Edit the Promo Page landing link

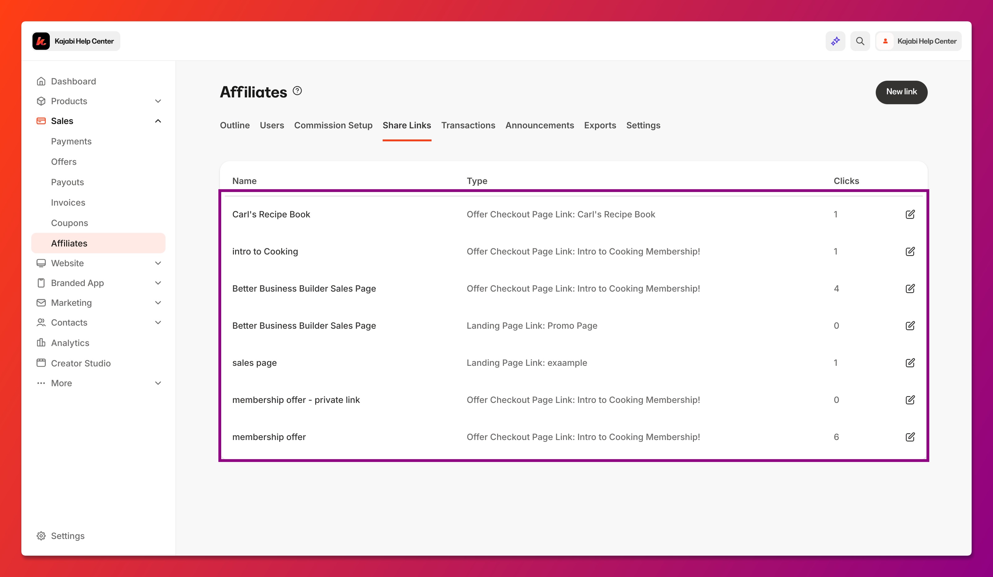pos(910,326)
